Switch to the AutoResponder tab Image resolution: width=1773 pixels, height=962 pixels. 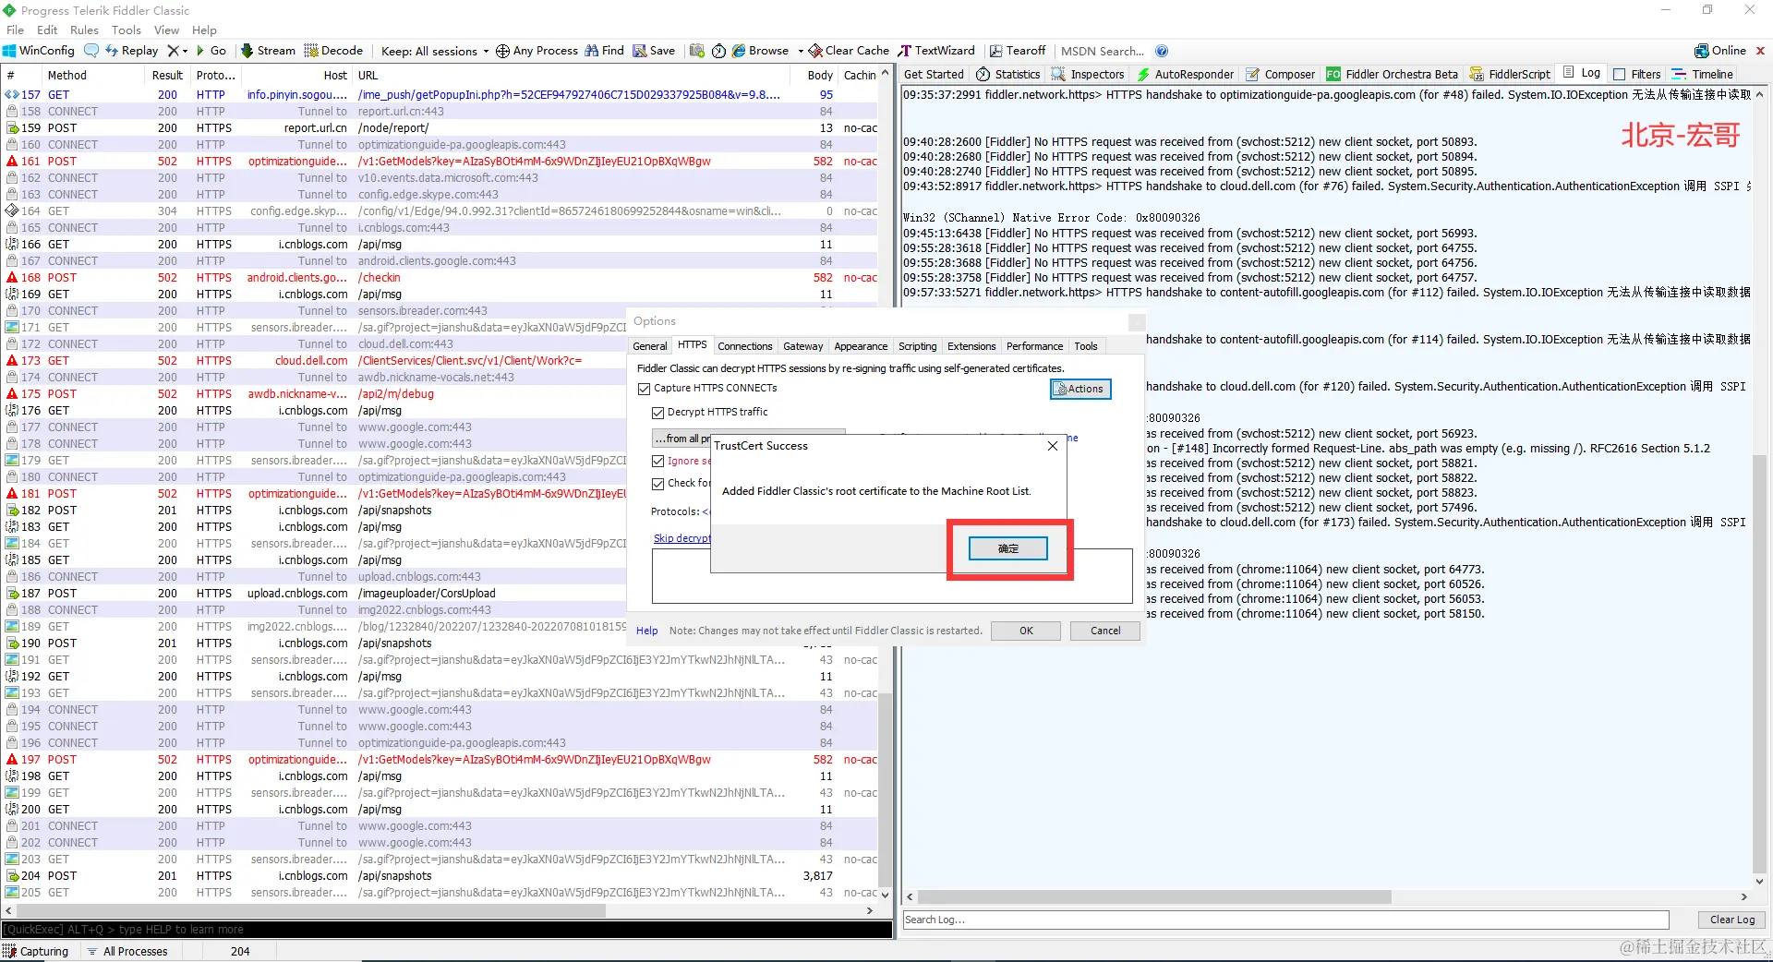1186,74
